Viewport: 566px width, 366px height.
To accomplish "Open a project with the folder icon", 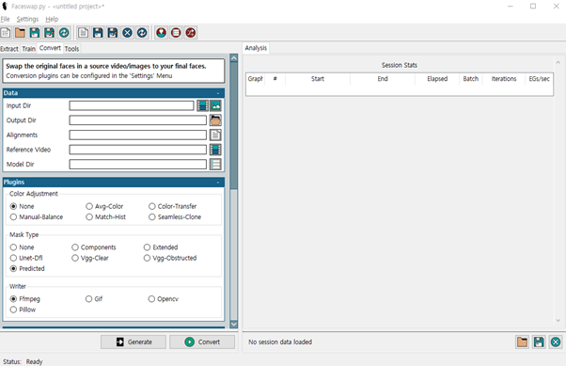I will 20,33.
